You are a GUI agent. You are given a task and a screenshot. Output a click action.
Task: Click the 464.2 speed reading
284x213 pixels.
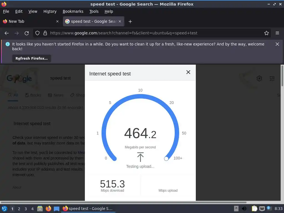pos(140,133)
